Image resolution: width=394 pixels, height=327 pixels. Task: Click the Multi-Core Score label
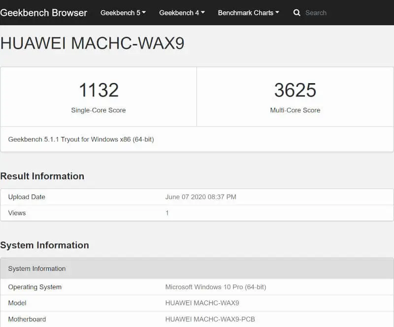295,110
